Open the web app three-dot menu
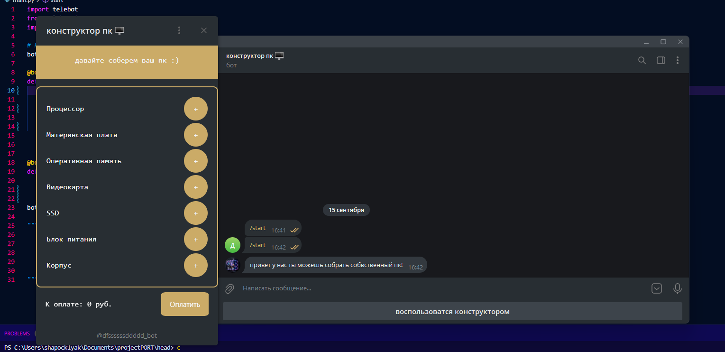This screenshot has width=725, height=352. coord(179,30)
